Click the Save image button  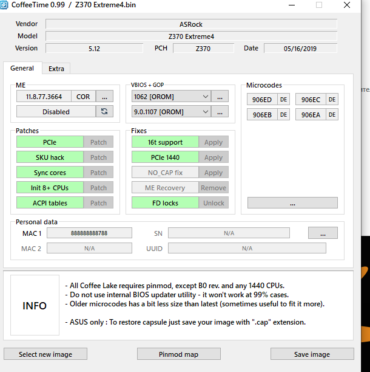[x=312, y=354]
